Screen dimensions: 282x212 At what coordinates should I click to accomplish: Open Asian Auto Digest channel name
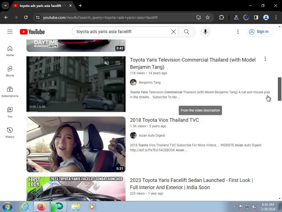[x=152, y=135]
